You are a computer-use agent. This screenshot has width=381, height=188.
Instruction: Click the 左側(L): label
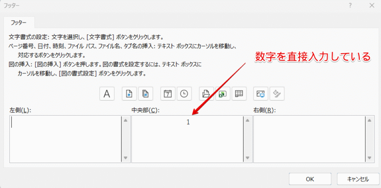[x=21, y=110]
